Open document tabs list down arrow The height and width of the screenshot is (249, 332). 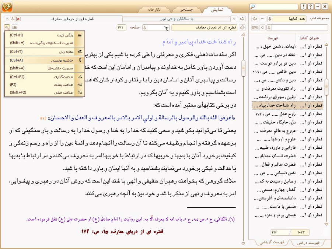coord(13,19)
